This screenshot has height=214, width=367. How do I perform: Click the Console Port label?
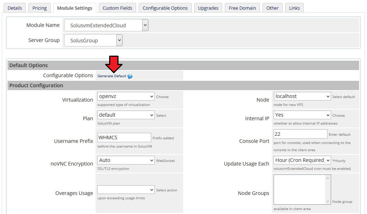tap(254, 141)
